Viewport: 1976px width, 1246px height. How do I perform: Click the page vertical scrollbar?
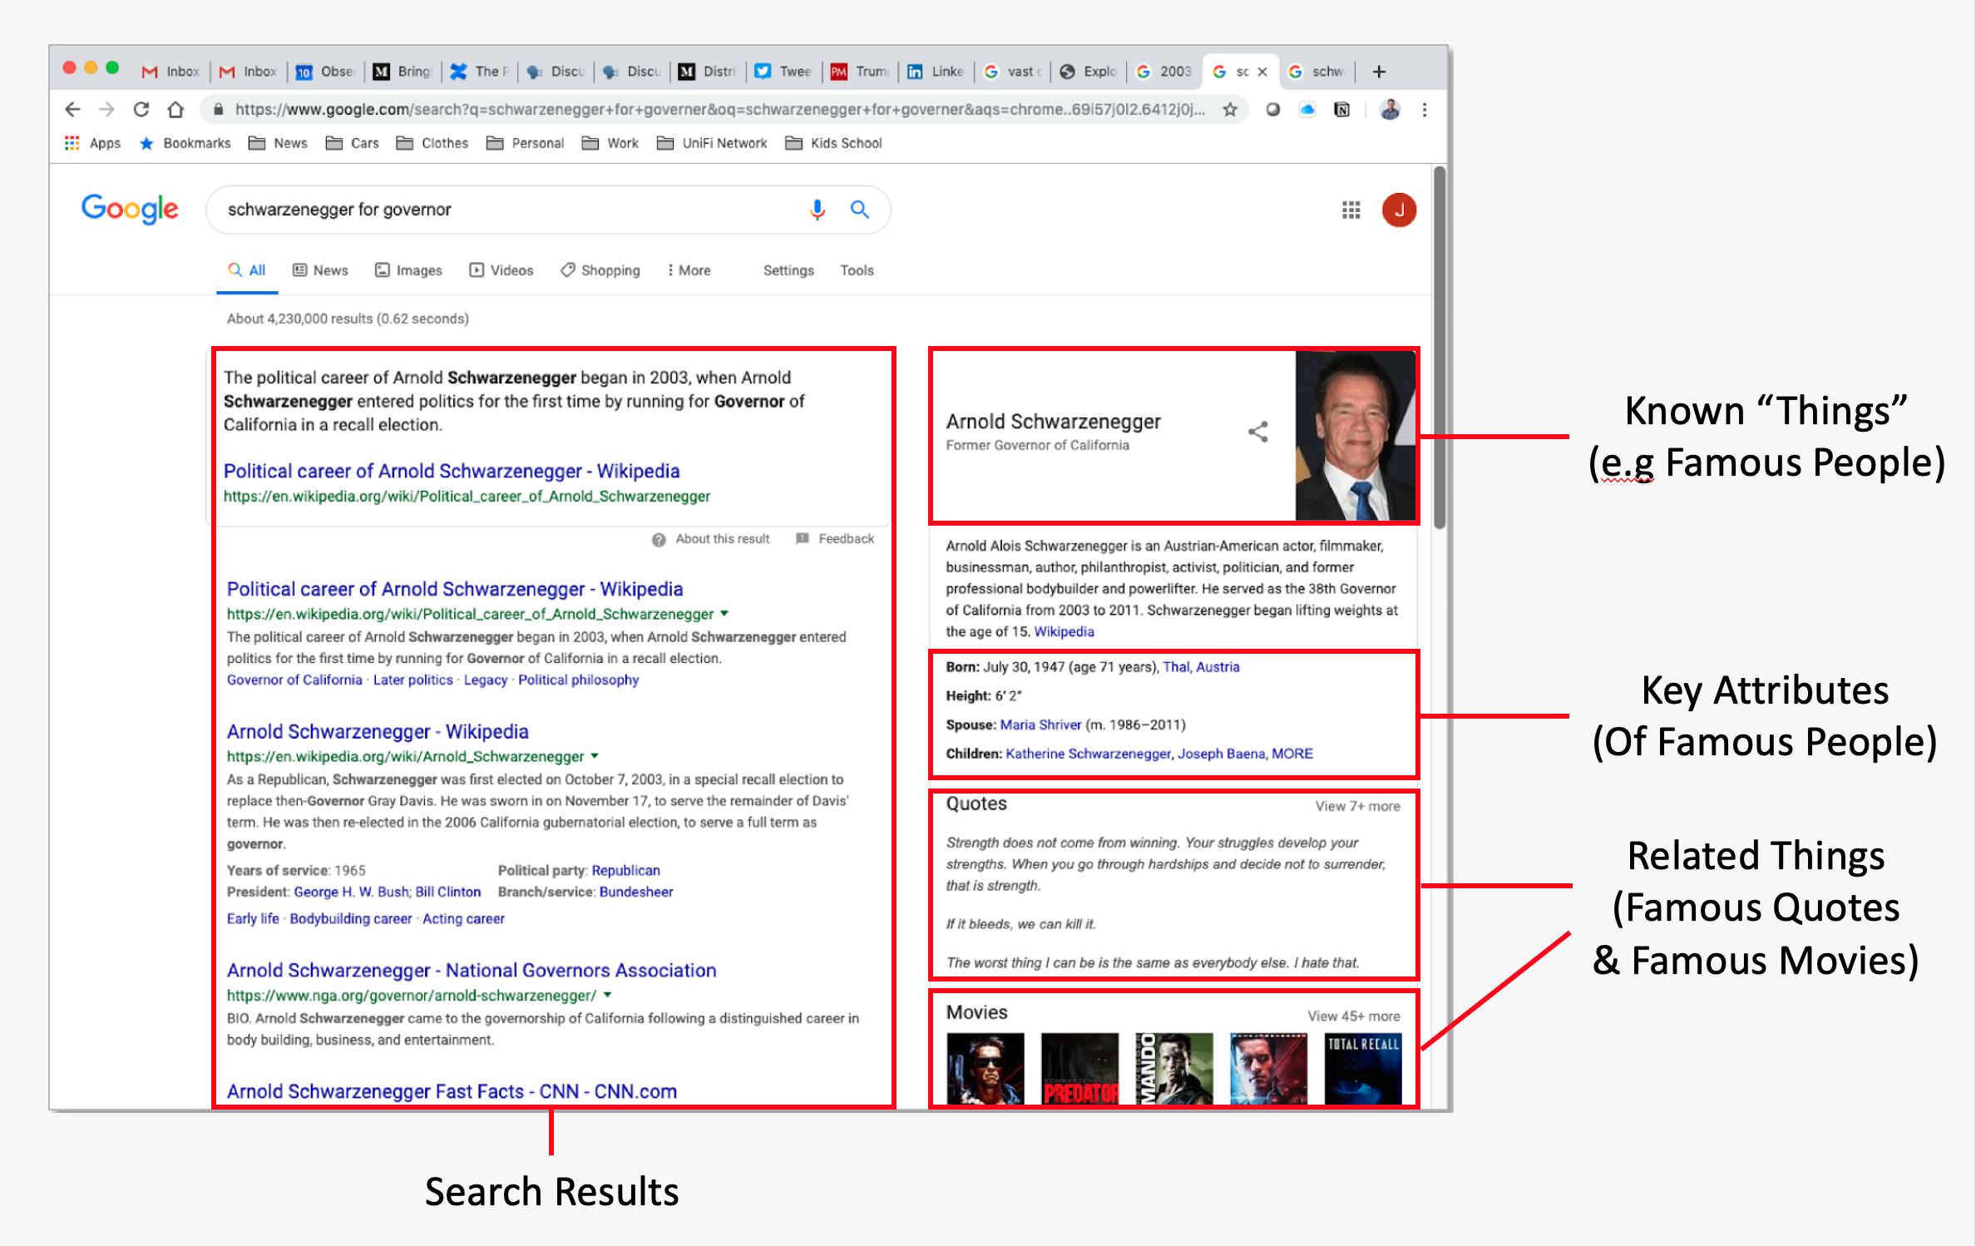1439,347
